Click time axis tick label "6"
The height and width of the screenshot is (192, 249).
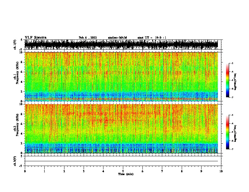[143, 171]
